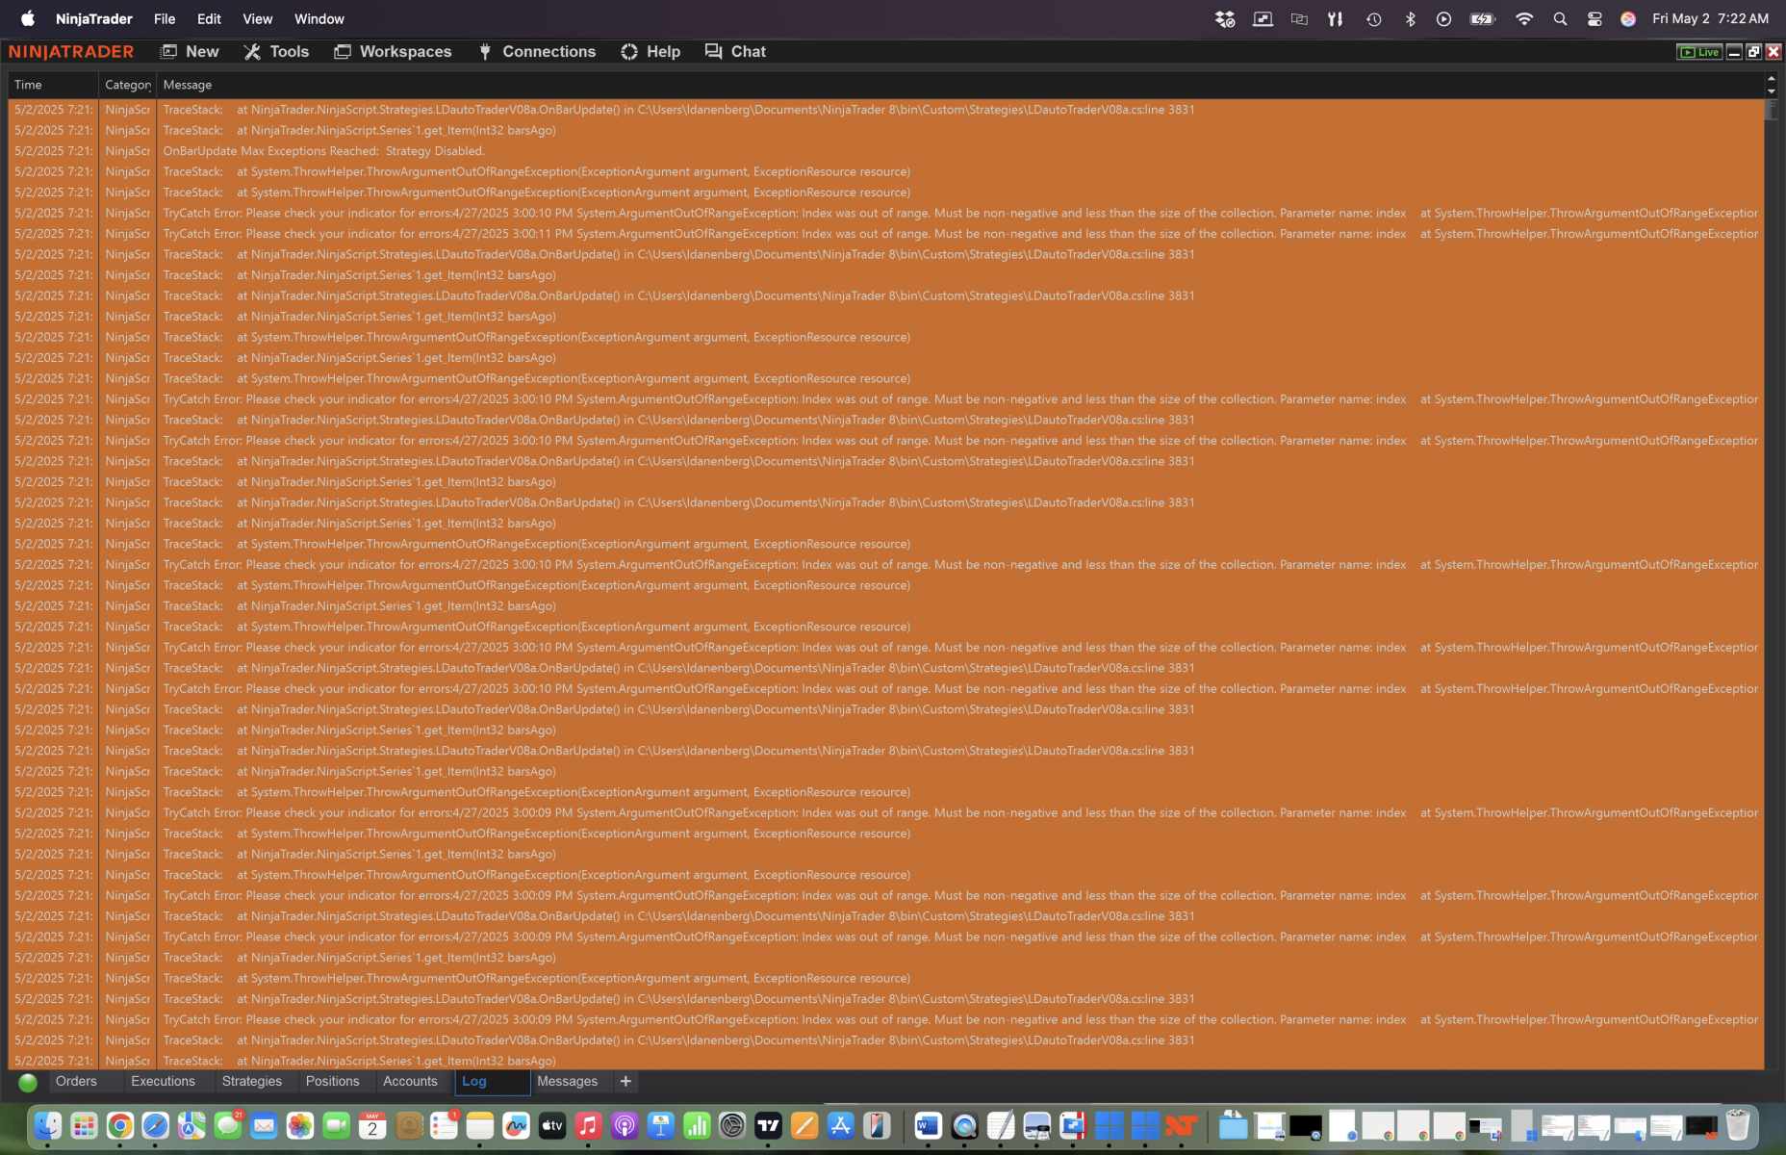1786x1155 pixels.
Task: Open Microsoft Word from the dock
Action: pos(929,1125)
